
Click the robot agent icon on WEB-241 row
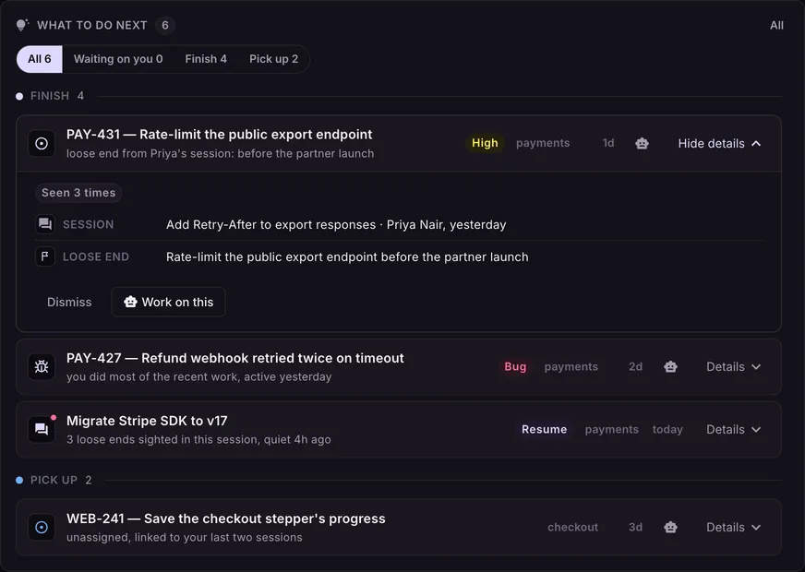[x=670, y=528]
